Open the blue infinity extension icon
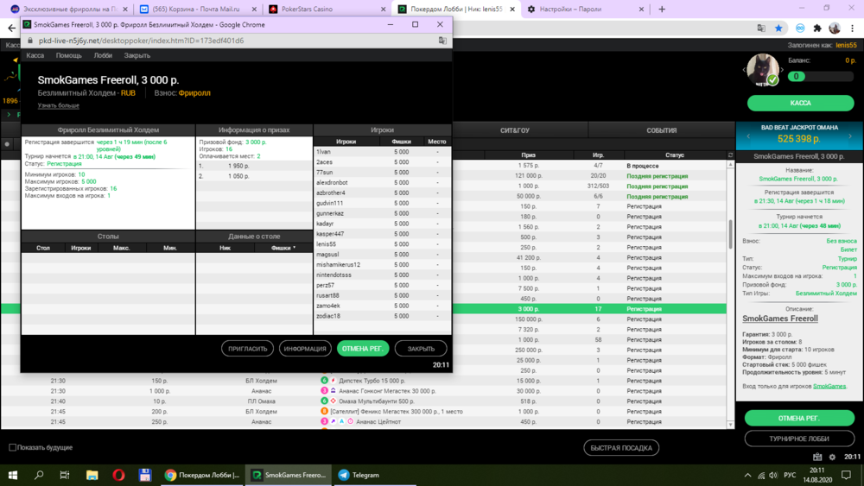The height and width of the screenshot is (486, 864). (x=800, y=28)
